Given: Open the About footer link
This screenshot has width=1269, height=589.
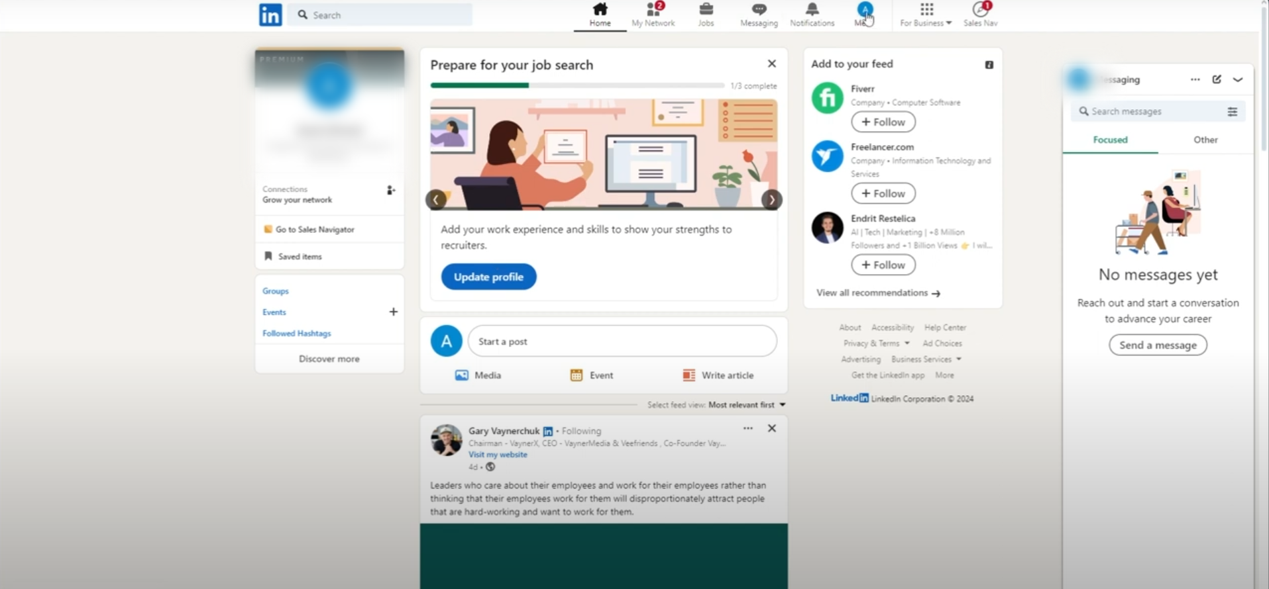Looking at the screenshot, I should click(x=850, y=328).
